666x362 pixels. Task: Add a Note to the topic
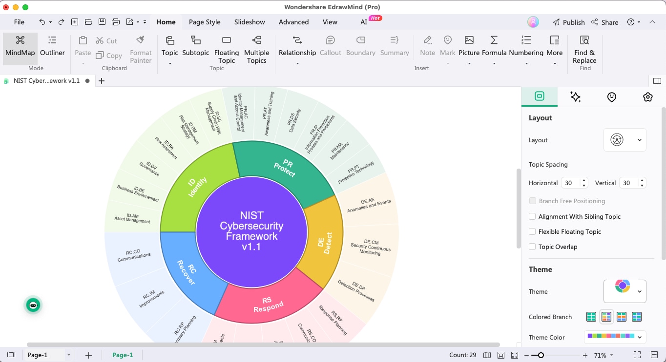(427, 47)
